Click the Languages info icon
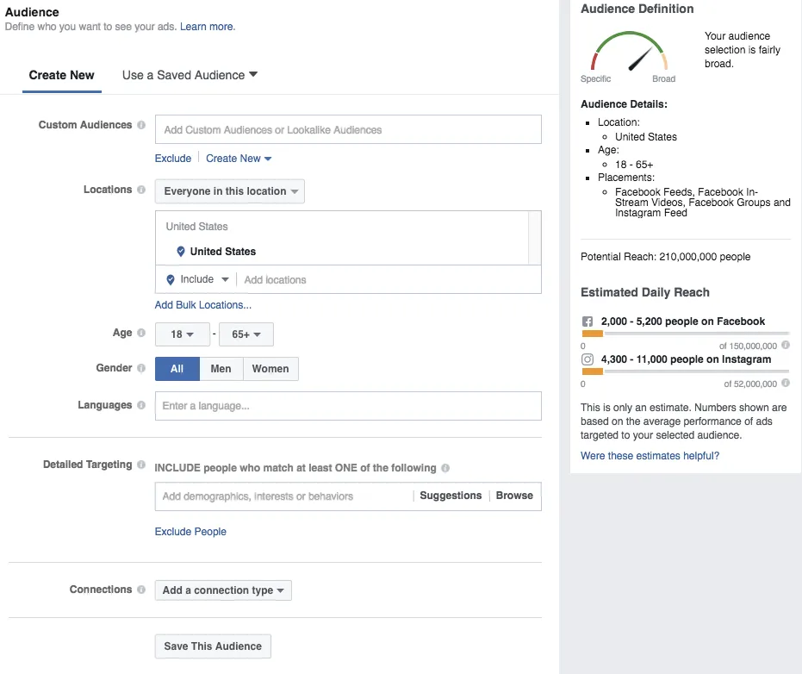Viewport: 802px width, 674px height. (141, 405)
